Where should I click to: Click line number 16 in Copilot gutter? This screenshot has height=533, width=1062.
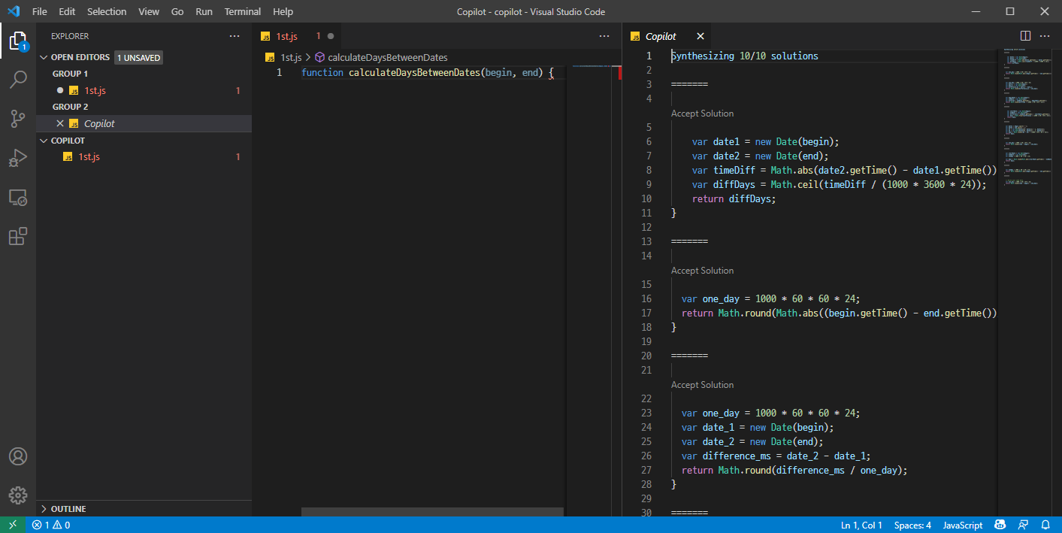(x=646, y=298)
